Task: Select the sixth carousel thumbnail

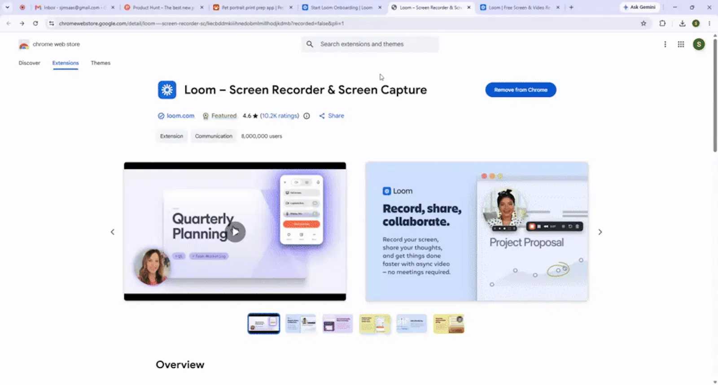Action: 449,324
